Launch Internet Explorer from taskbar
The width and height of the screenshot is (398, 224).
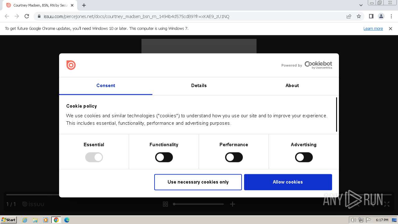[25, 220]
